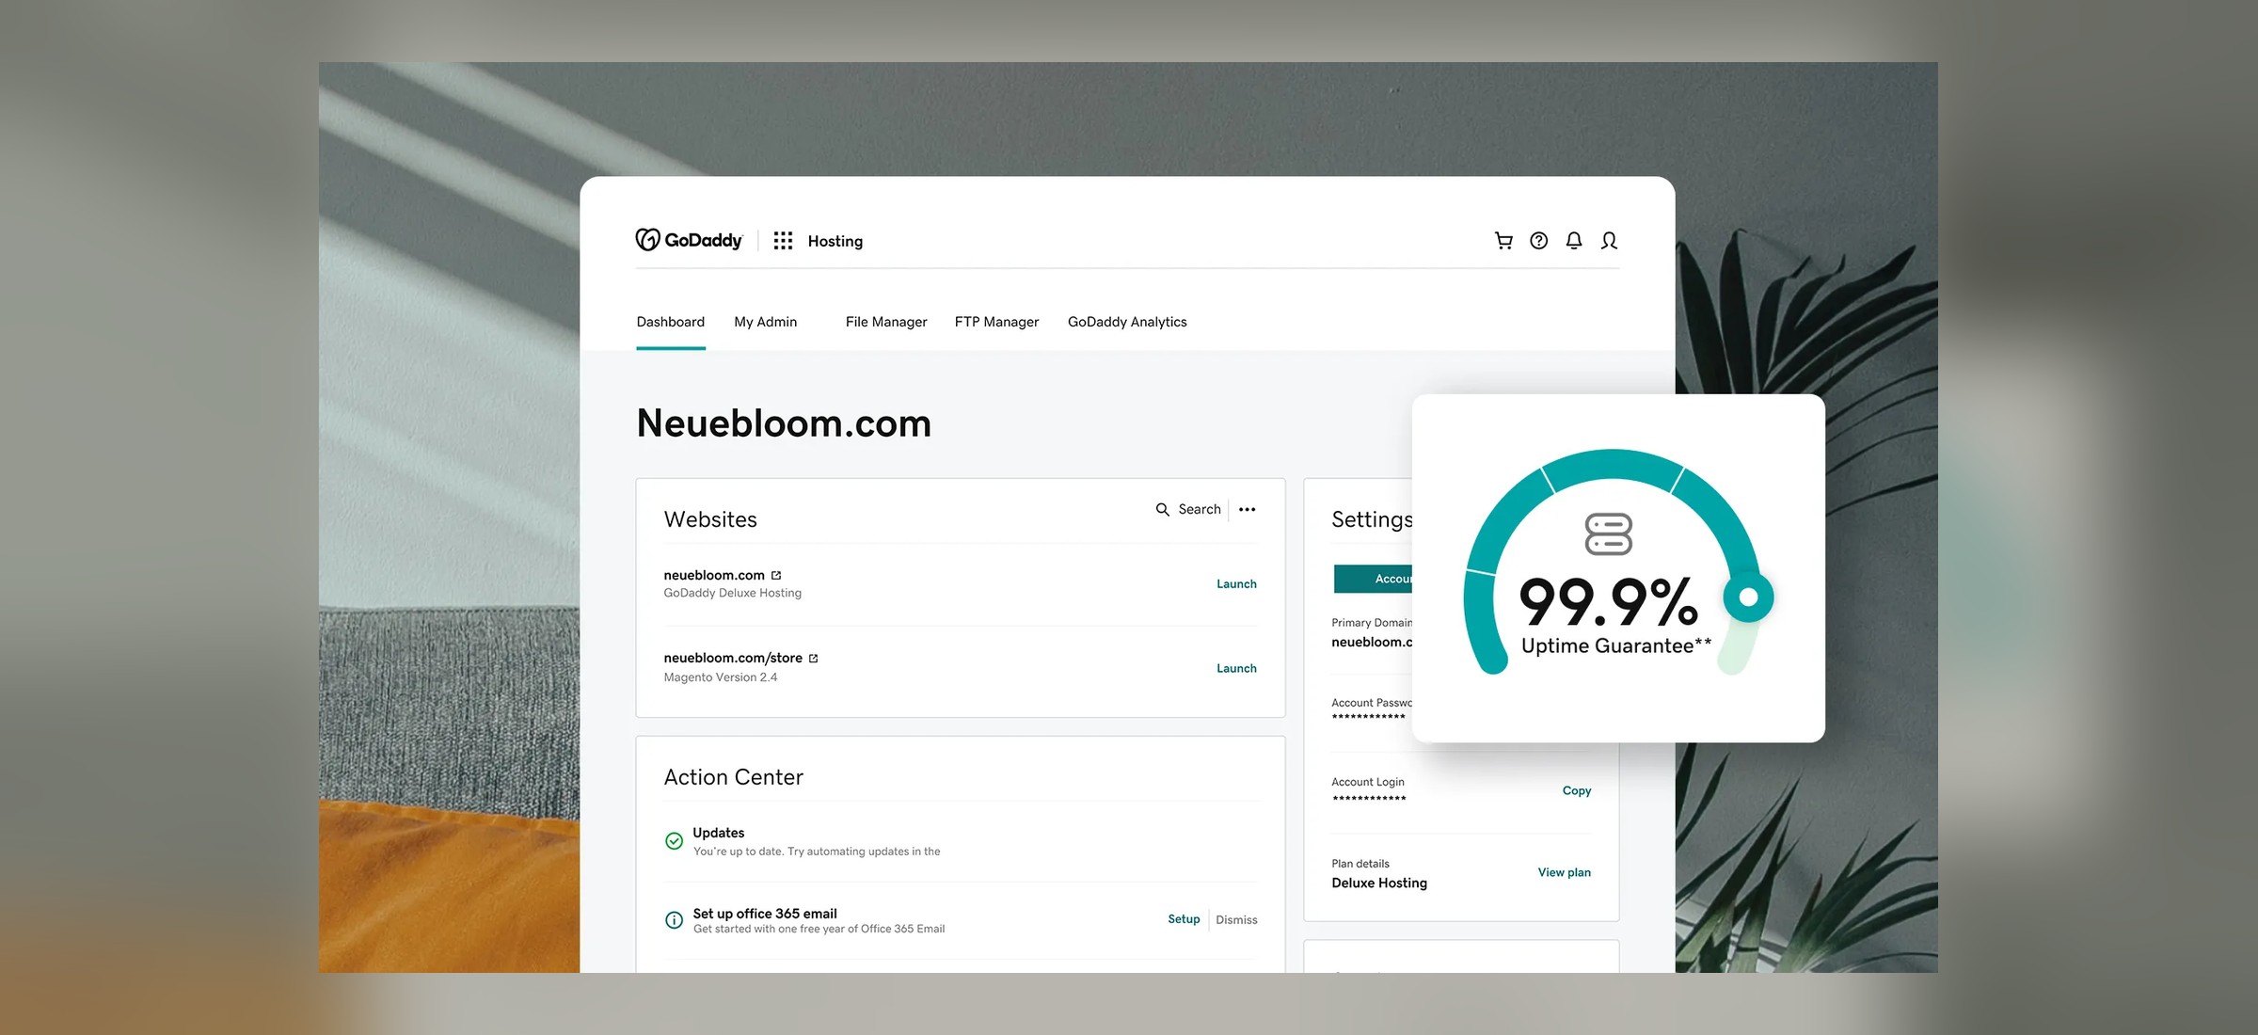The height and width of the screenshot is (1035, 2258).
Task: Click the Hosting label in header
Action: pos(835,241)
